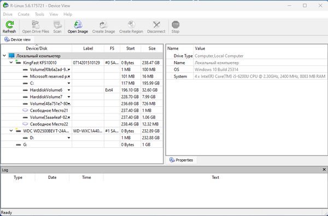328x216 pixels.
Task: Open dropdown arrow for Volume{f0b6a2ad-9 row
Action: (x=69, y=69)
